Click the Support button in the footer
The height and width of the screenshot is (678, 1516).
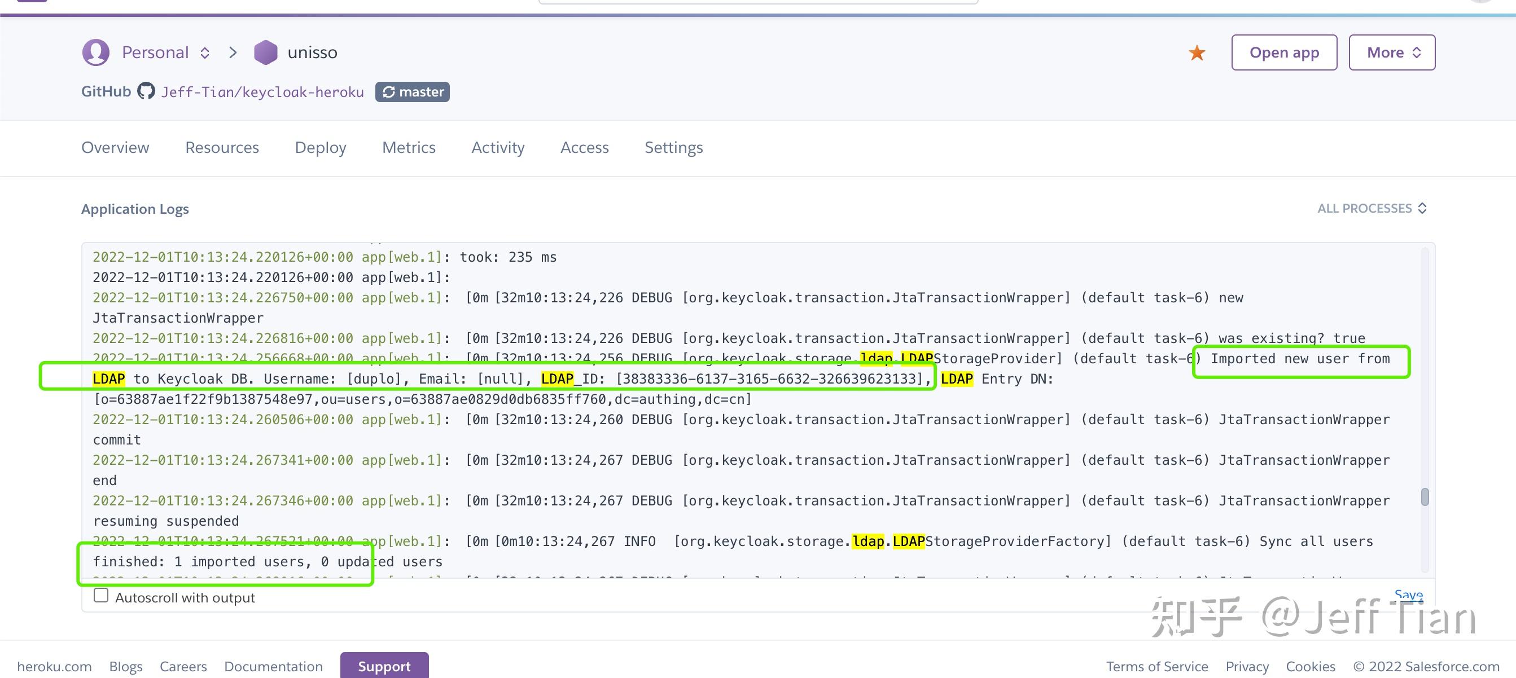(x=384, y=666)
